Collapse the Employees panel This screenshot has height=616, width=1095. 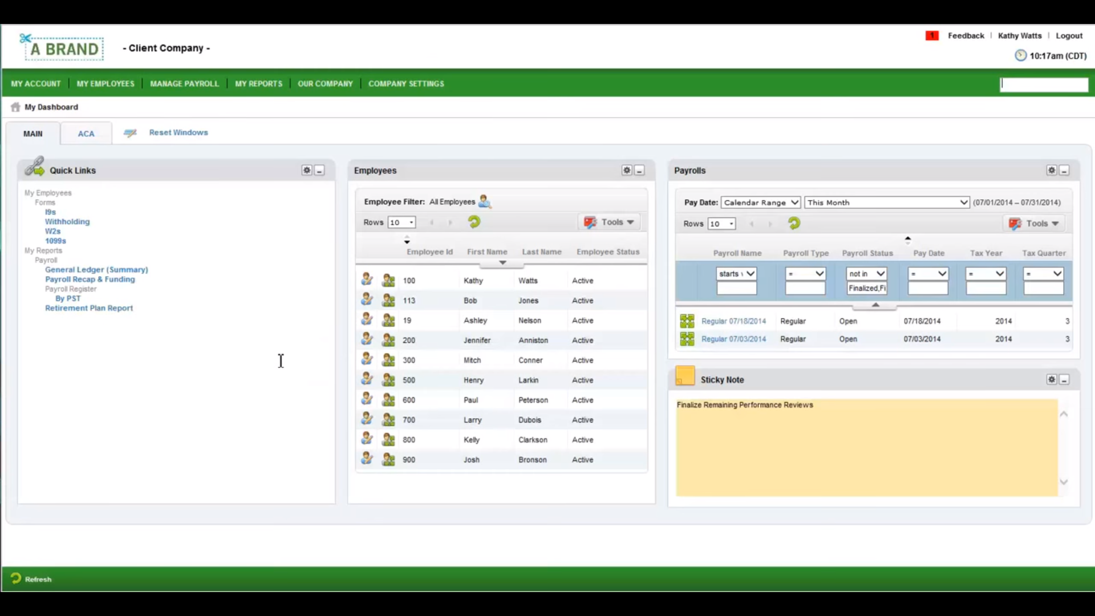pyautogui.click(x=640, y=170)
